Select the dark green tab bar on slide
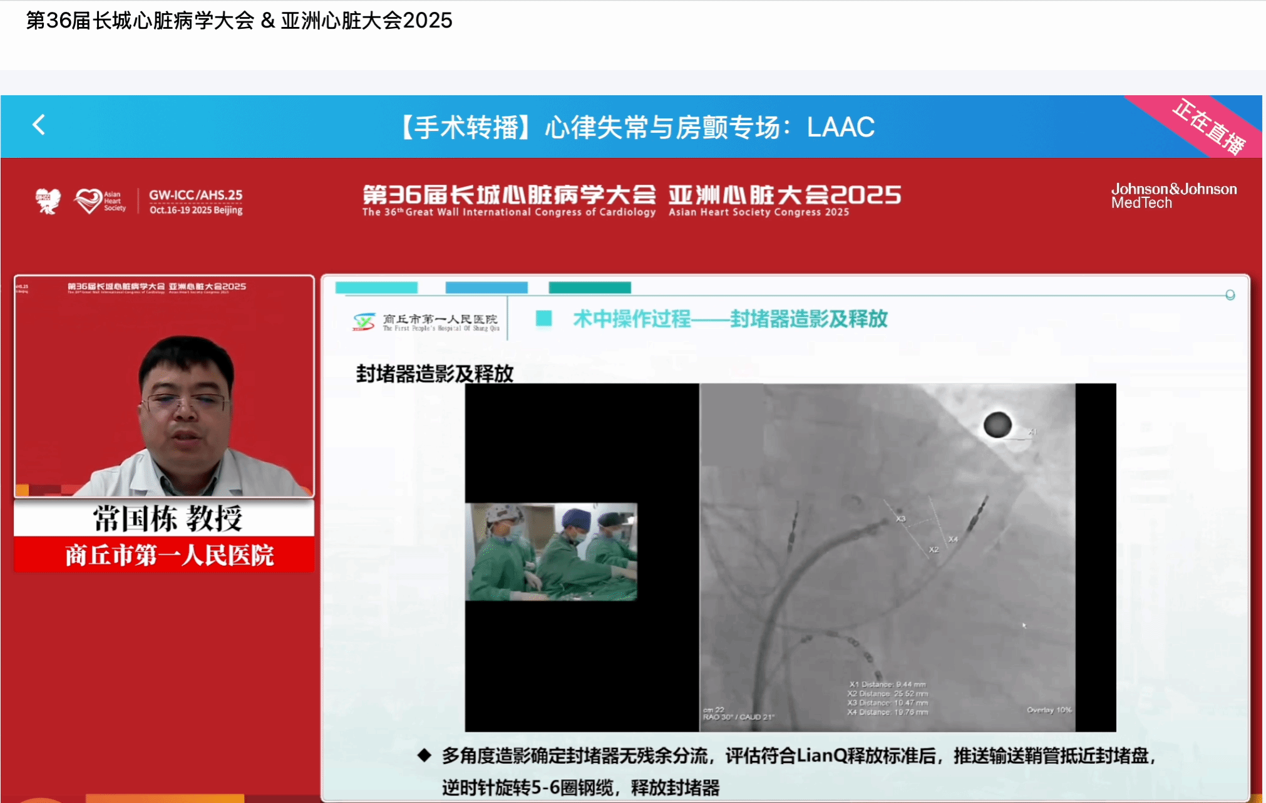1266x803 pixels. pyautogui.click(x=589, y=288)
